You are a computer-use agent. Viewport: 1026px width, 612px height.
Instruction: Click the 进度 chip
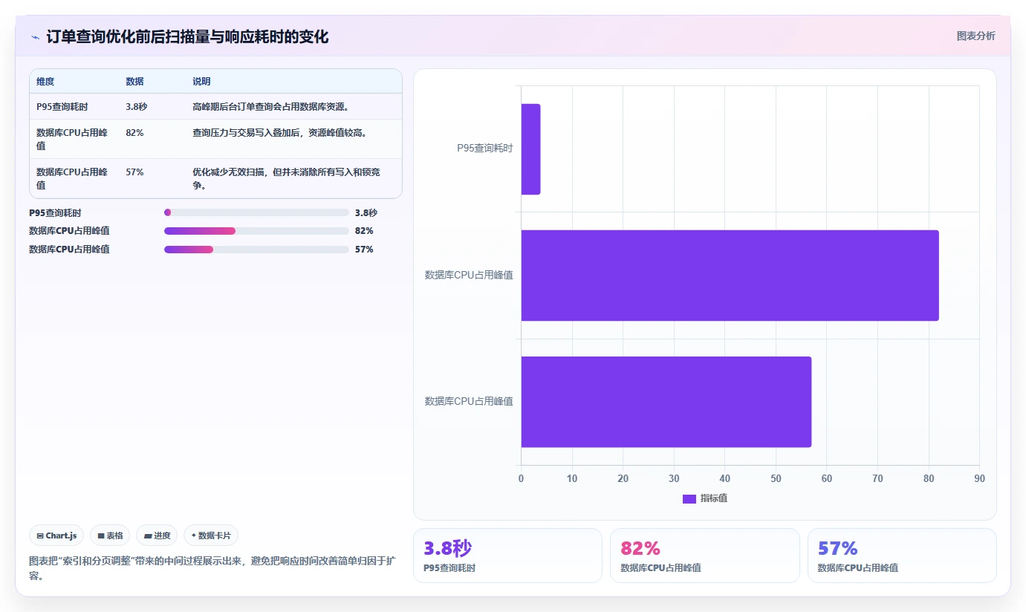(x=157, y=535)
